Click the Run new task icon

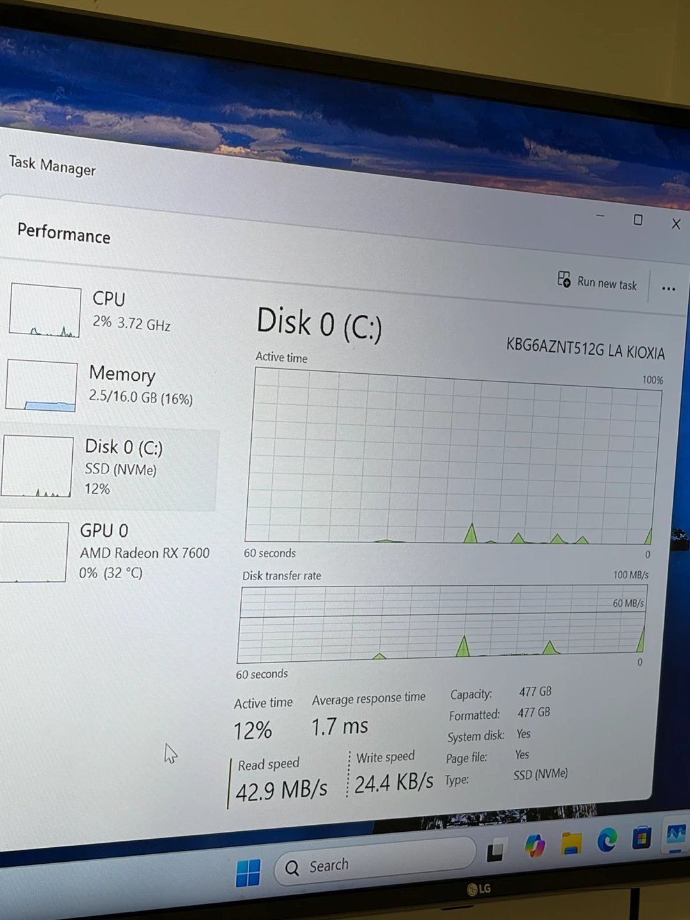[x=563, y=279]
